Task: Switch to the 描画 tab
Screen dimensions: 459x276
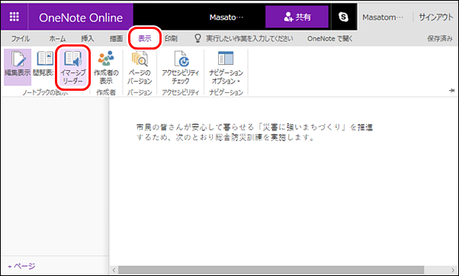Action: pyautogui.click(x=116, y=39)
